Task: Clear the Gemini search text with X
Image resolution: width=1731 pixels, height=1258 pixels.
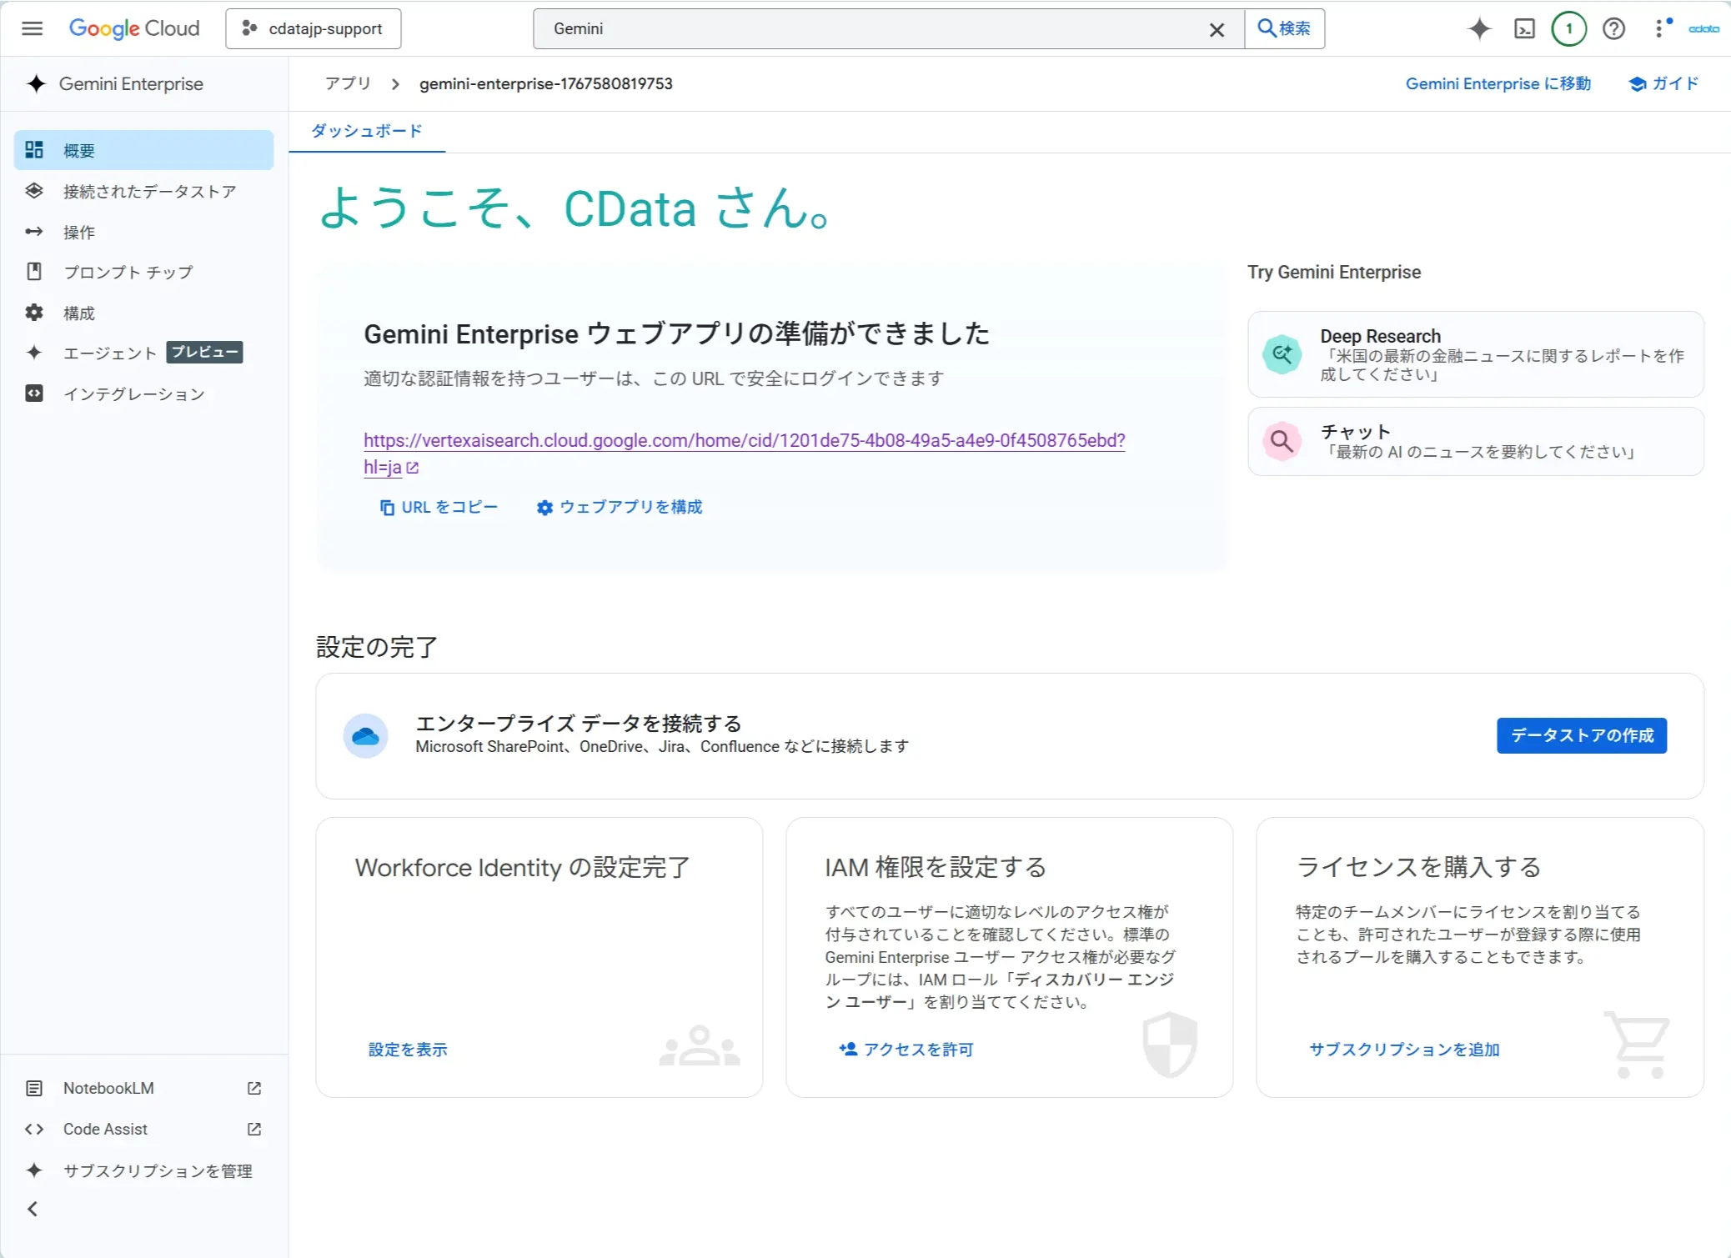Action: click(1217, 30)
